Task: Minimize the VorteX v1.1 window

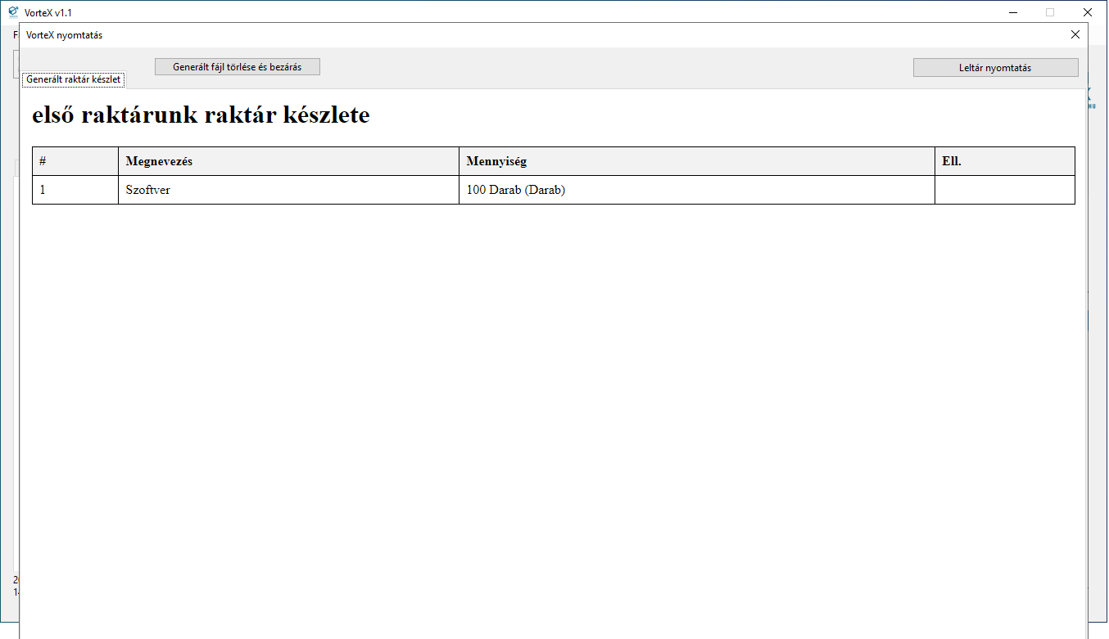Action: (x=1013, y=12)
